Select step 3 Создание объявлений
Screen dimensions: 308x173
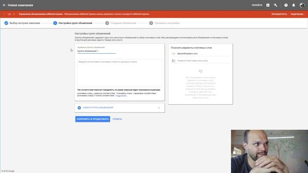121,23
